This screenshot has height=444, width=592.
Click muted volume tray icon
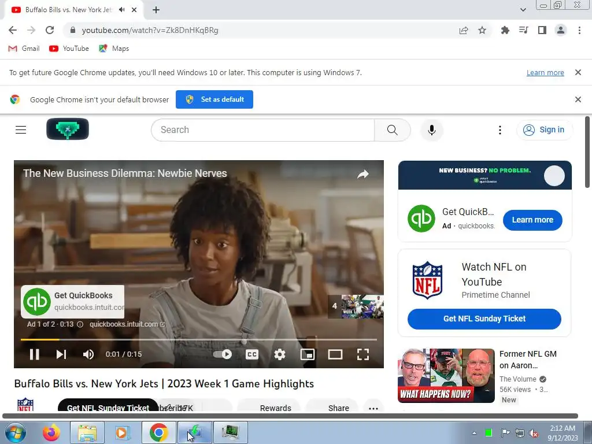click(x=534, y=432)
